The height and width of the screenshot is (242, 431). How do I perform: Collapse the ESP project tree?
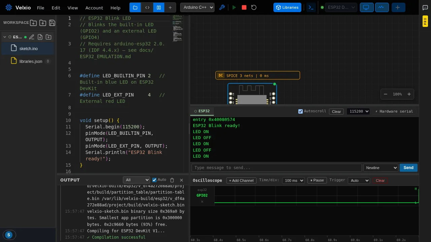point(5,37)
